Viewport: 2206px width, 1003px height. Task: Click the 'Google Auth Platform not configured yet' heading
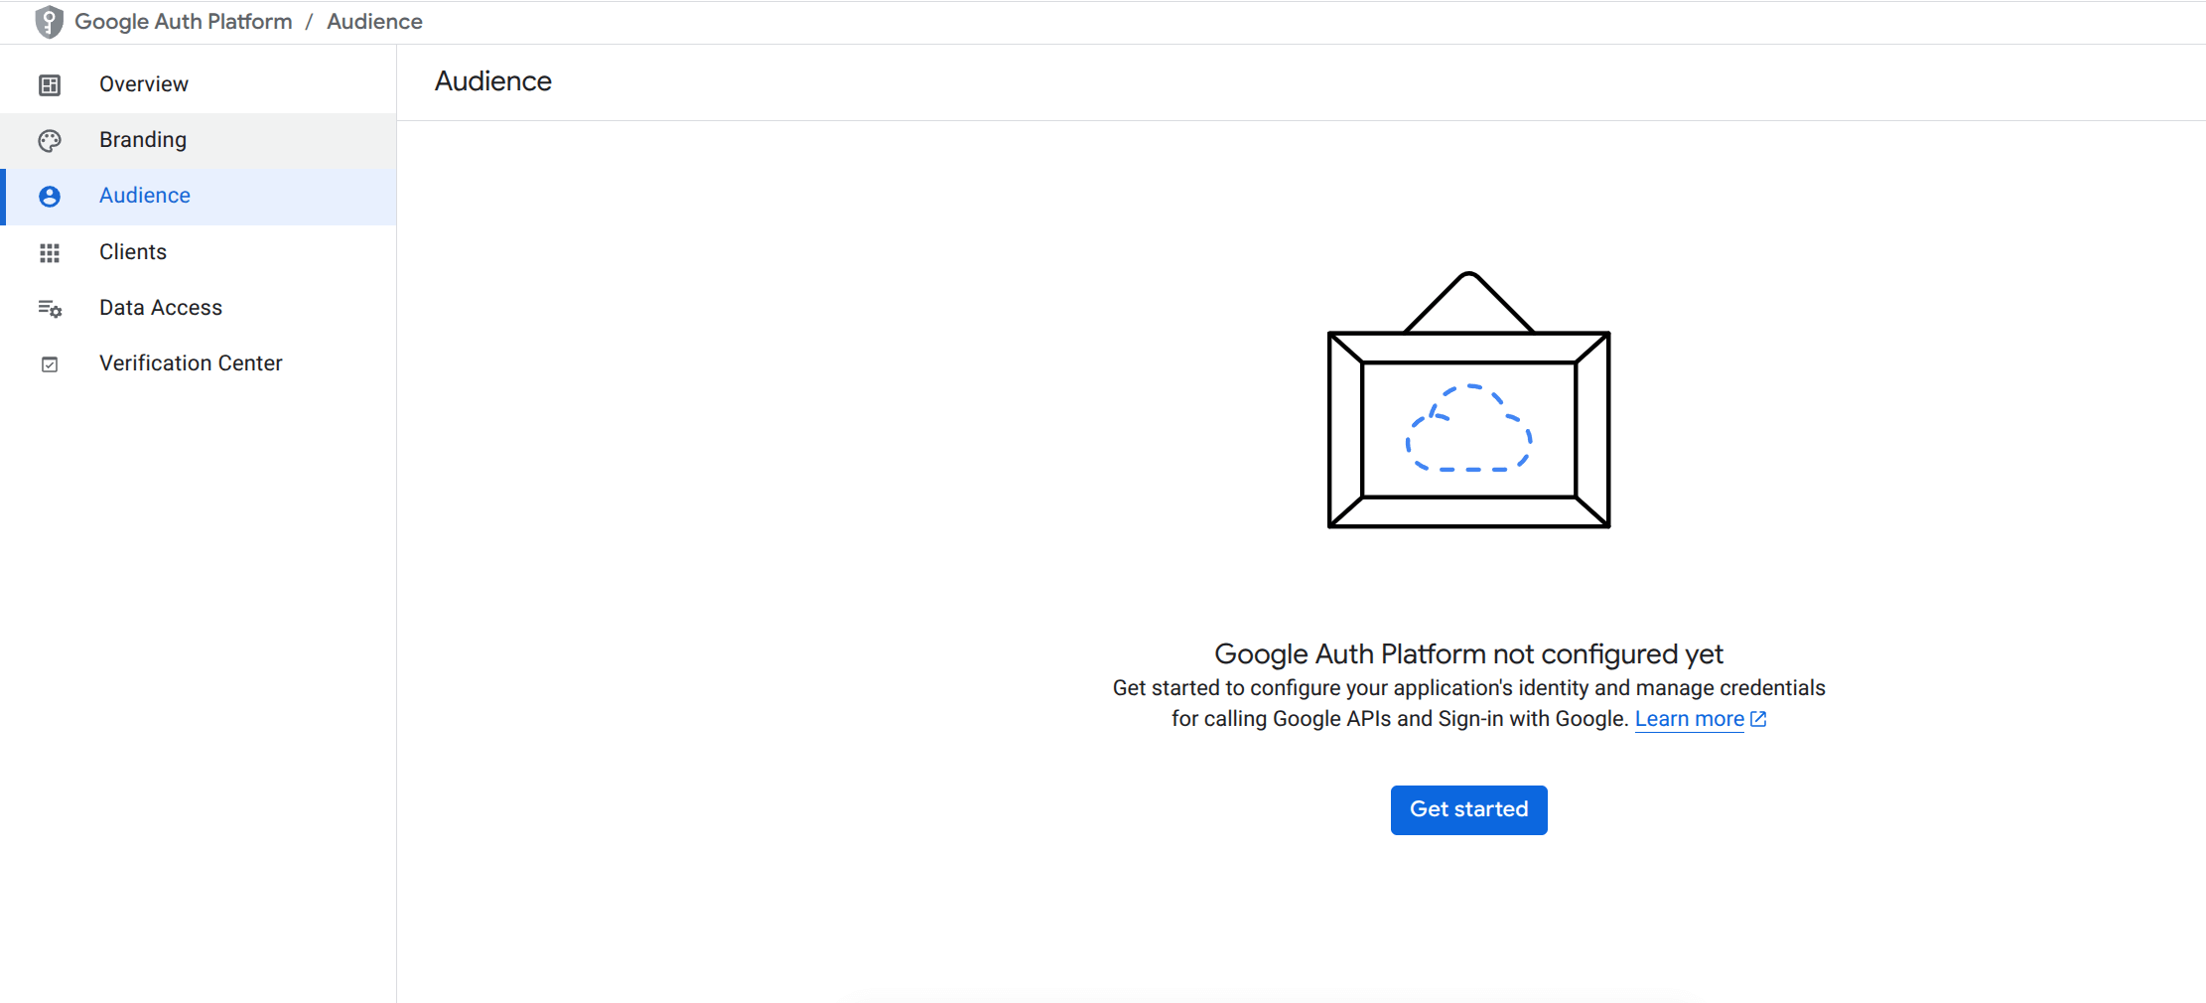click(x=1468, y=653)
